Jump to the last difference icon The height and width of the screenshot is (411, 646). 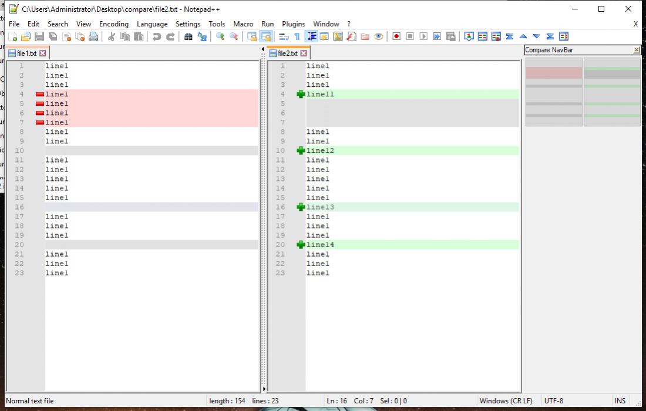pyautogui.click(x=550, y=36)
